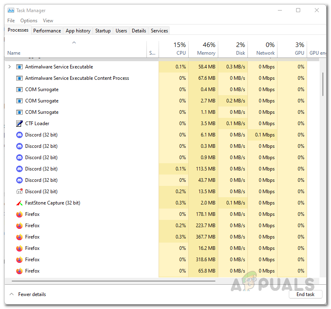Toggle sort direction arrow above Name column
The height and width of the screenshot is (309, 331).
pyautogui.click(x=74, y=43)
